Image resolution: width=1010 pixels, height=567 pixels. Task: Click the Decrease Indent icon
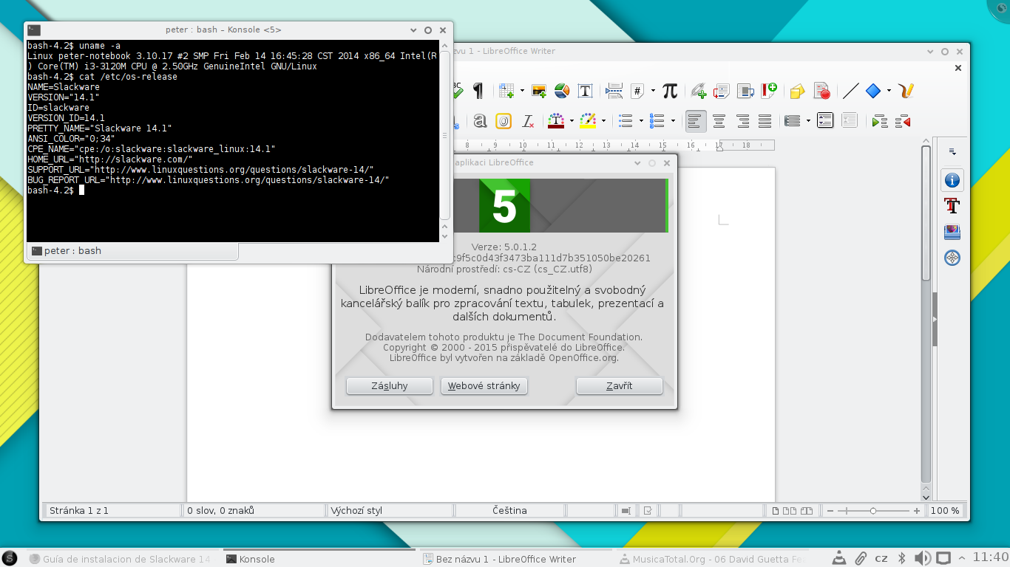pyautogui.click(x=902, y=121)
